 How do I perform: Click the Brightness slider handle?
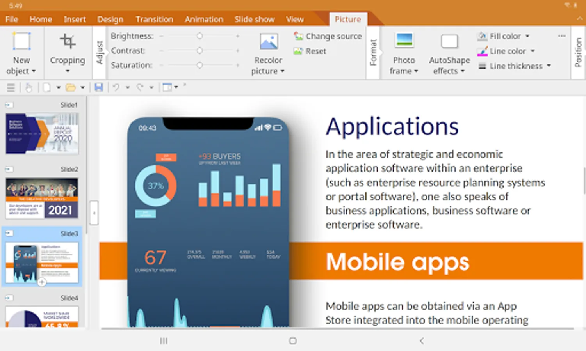click(199, 36)
